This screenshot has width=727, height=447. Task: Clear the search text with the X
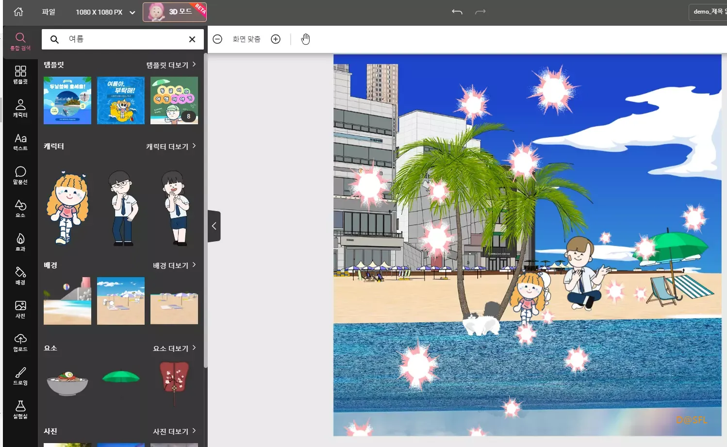[192, 39]
